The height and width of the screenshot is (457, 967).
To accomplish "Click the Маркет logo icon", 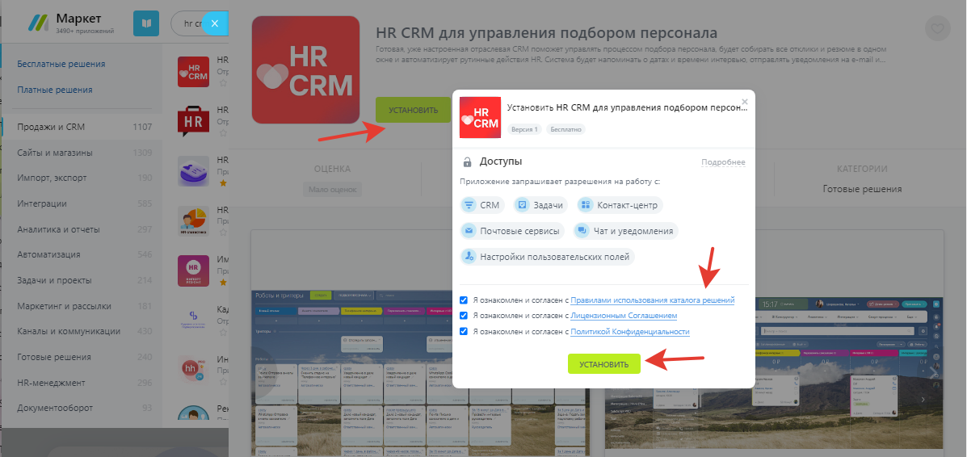I will pos(38,23).
